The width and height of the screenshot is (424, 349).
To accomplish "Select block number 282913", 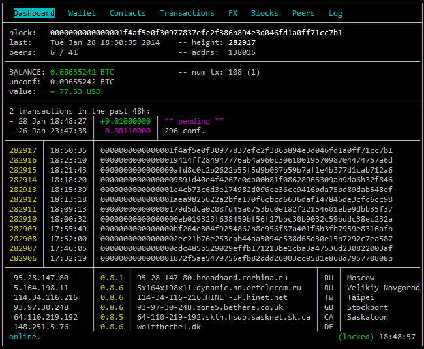I will [x=23, y=190].
